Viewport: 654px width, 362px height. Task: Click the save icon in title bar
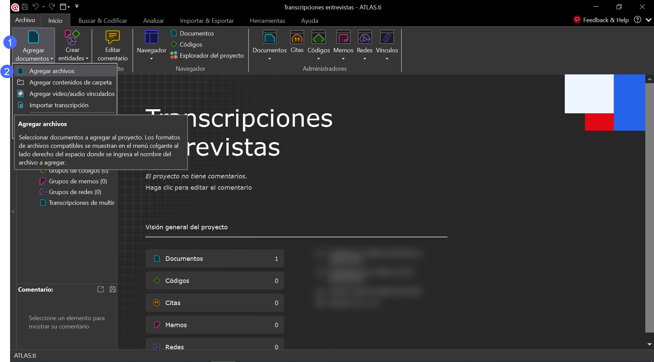25,7
